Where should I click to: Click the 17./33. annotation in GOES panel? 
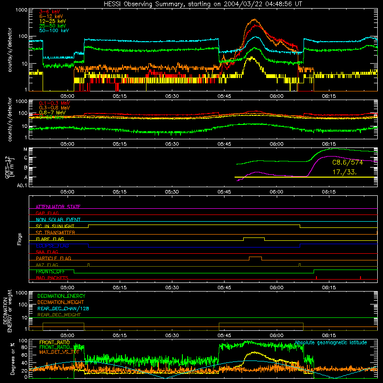click(344, 172)
